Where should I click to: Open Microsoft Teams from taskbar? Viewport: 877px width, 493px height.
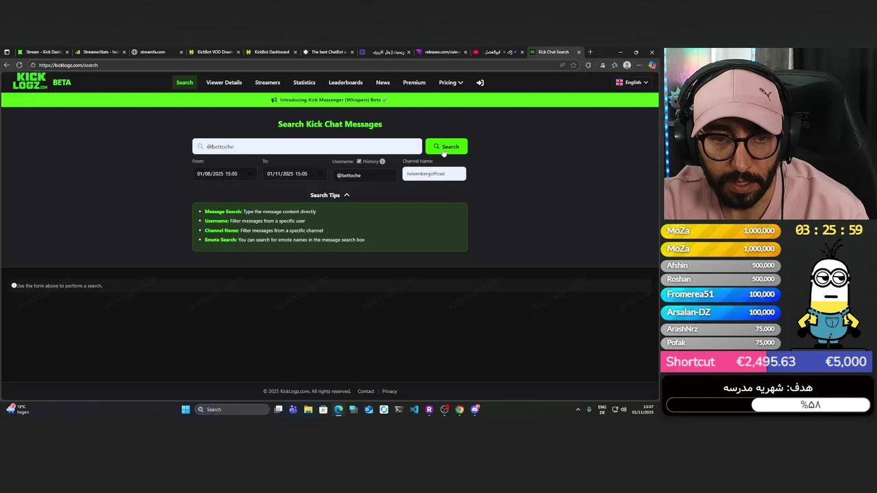click(293, 409)
